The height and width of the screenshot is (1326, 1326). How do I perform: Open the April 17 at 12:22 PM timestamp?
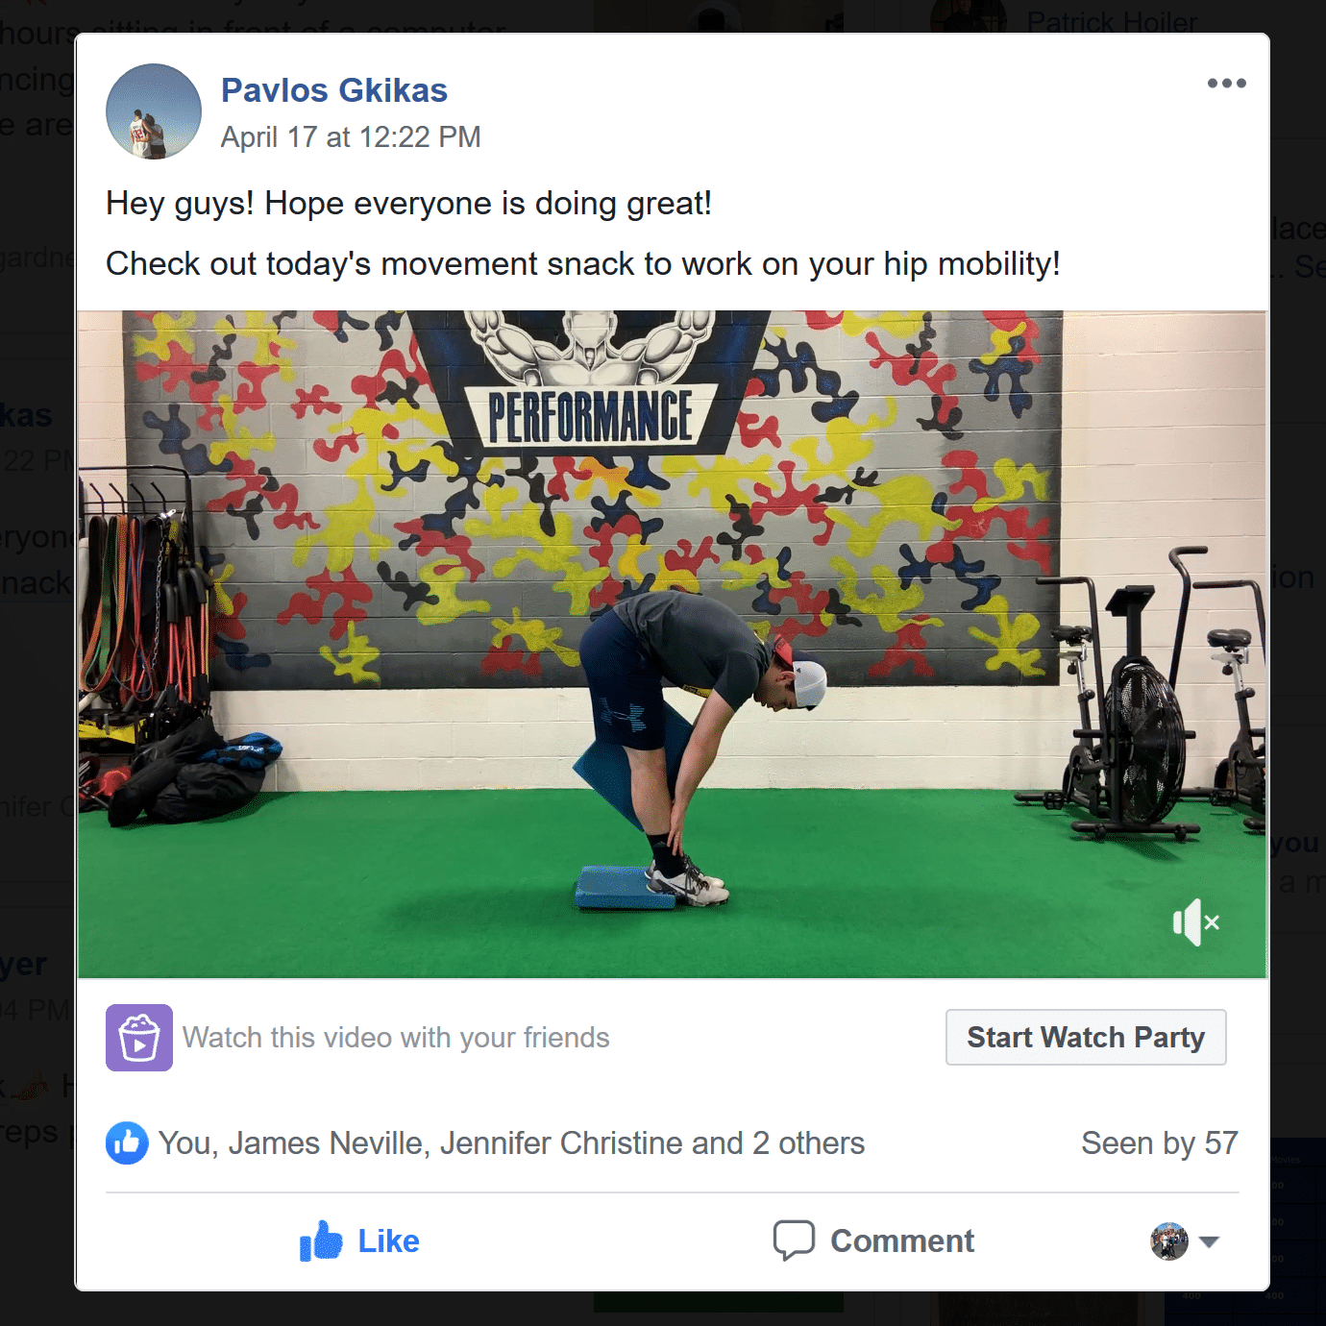pyautogui.click(x=351, y=137)
